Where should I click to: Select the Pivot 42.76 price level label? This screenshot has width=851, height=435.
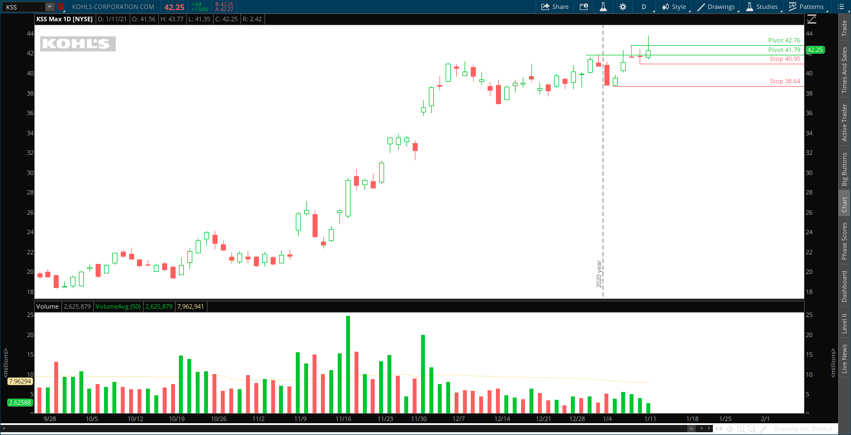[x=784, y=40]
